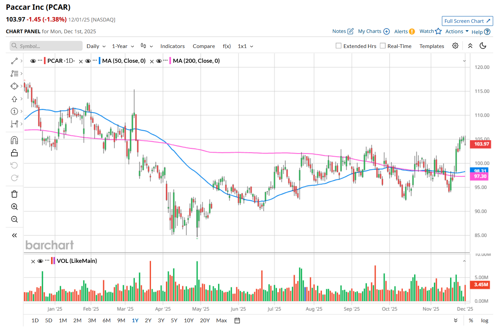Switch to dark mode moon icon
This screenshot has width=503, height=332.
(483, 46)
